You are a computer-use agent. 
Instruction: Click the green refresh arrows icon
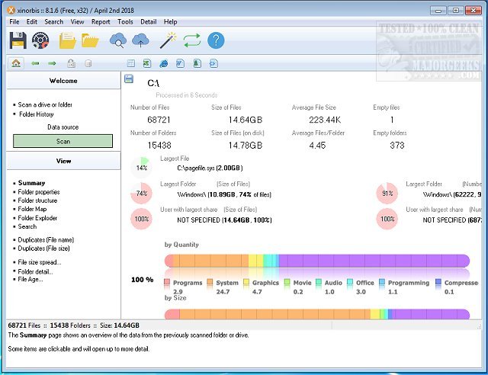coord(192,40)
